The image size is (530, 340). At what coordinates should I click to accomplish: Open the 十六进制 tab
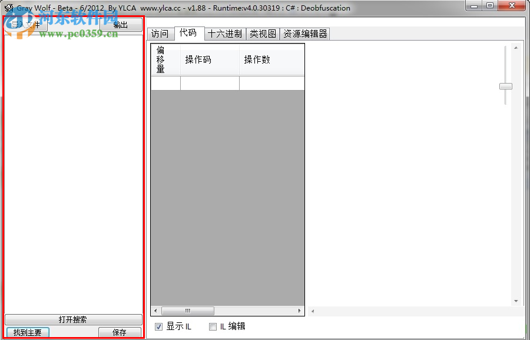[x=225, y=34]
